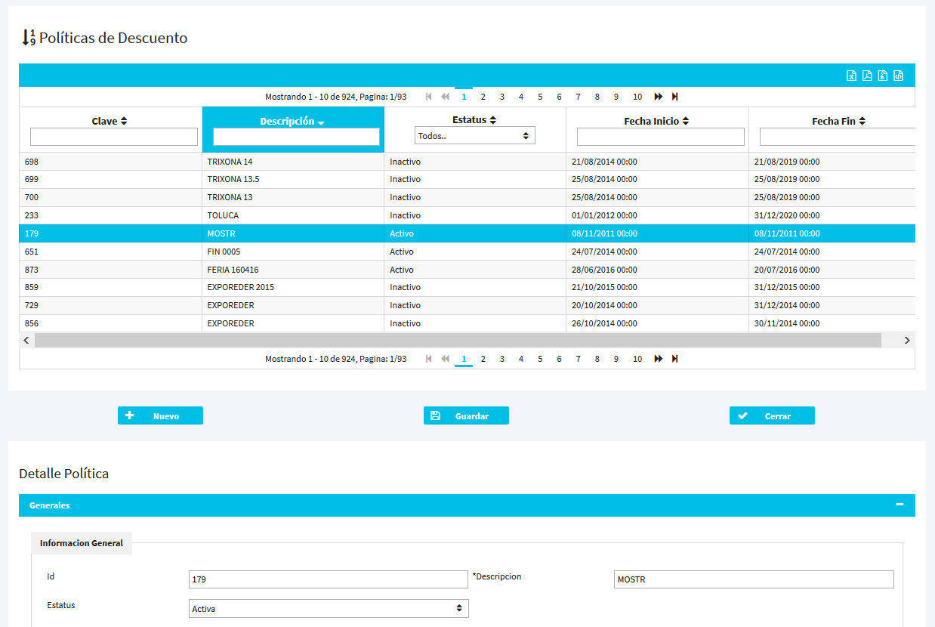Jump to last page in bottom paginator
This screenshot has height=627, width=935.
pos(675,359)
